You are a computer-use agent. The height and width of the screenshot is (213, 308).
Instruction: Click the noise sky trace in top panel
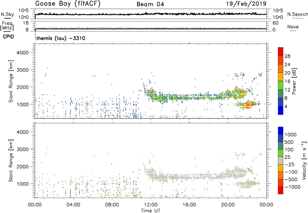(x=151, y=14)
